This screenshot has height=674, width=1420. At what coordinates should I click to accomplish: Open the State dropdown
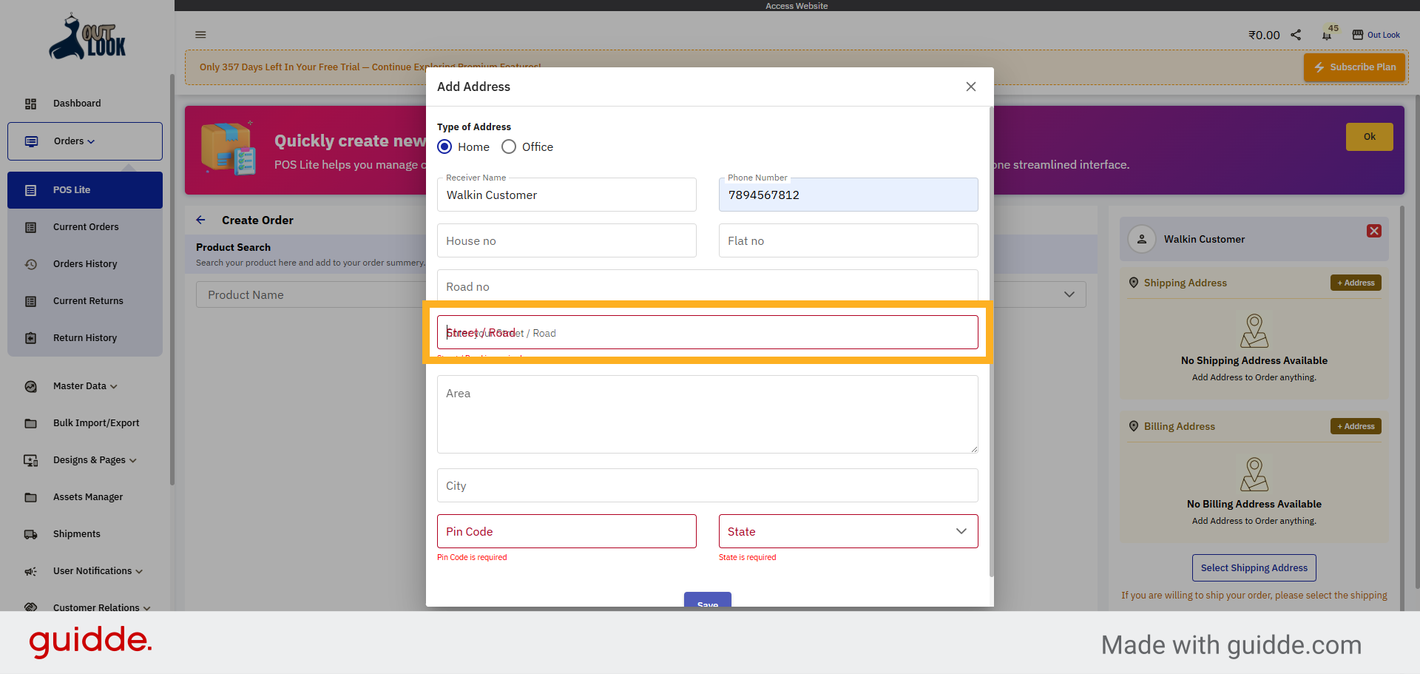click(848, 531)
